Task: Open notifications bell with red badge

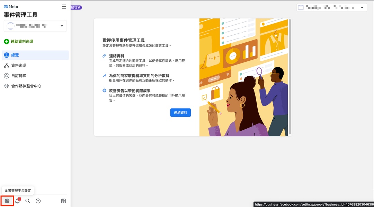Action: click(17, 201)
